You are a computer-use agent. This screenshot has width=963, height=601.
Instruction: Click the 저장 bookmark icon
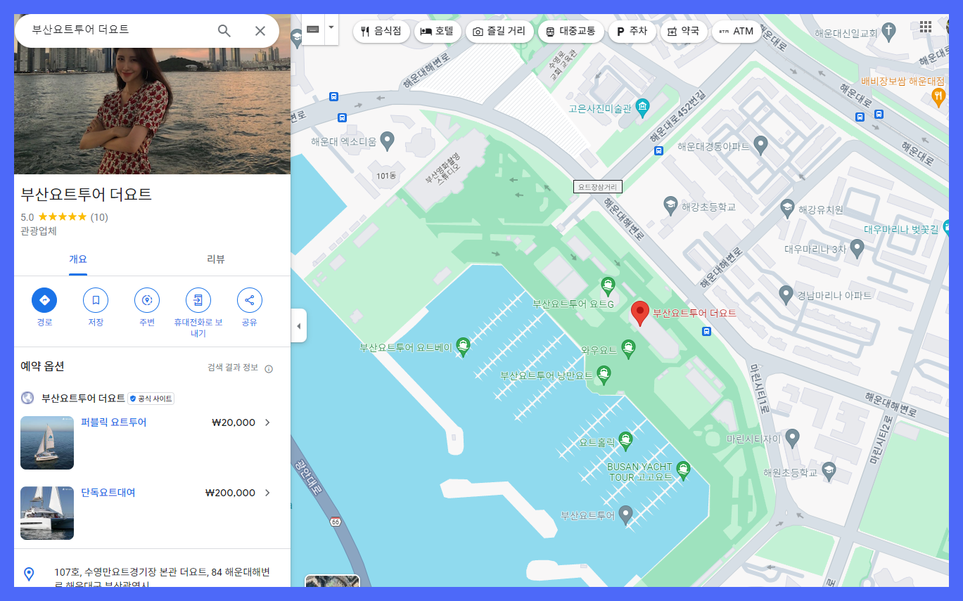(x=96, y=300)
